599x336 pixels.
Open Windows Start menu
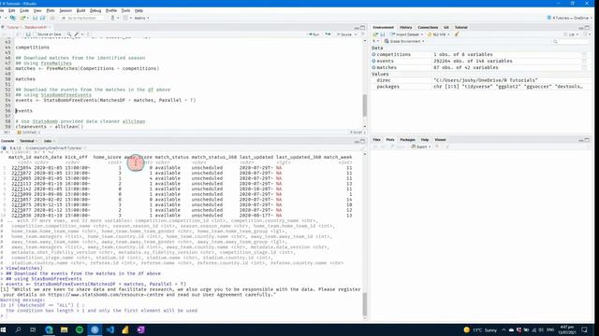point(4,329)
